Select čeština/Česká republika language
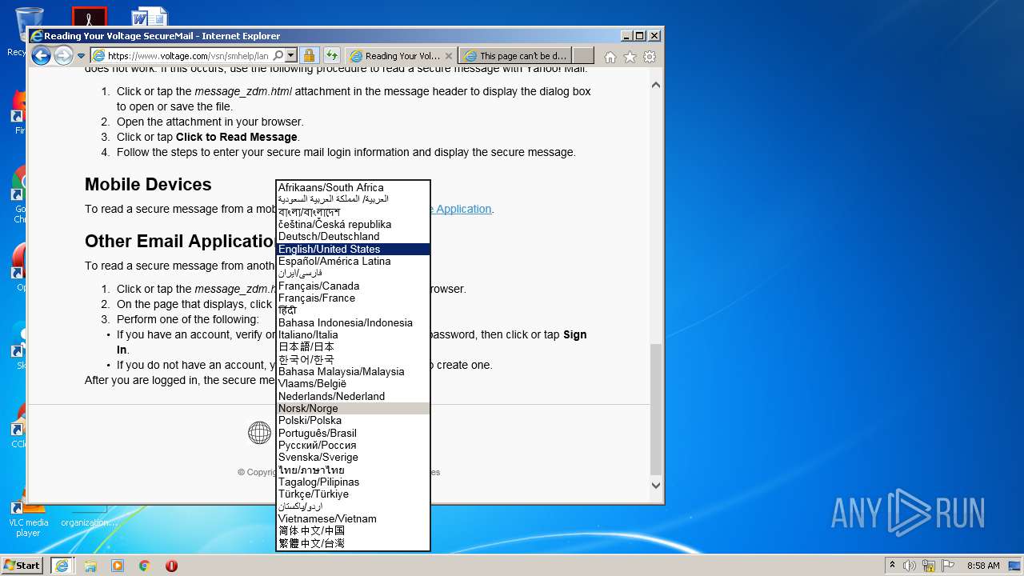Screen dimensions: 1024x576 pyautogui.click(x=353, y=224)
